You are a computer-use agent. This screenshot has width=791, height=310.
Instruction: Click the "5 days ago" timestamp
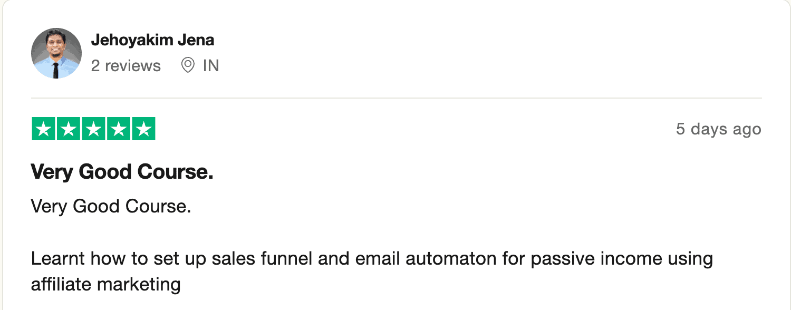[x=718, y=129]
